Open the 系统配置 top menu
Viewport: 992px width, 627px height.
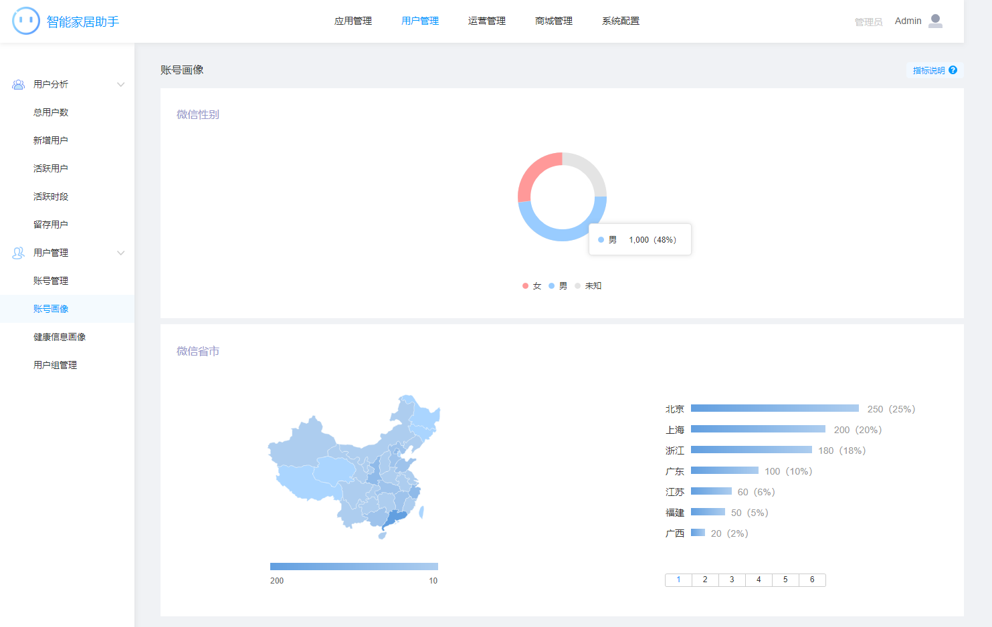[x=621, y=21]
